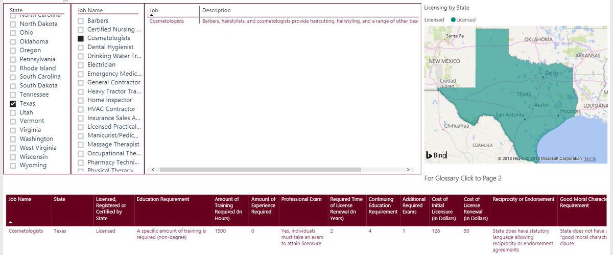Click the Licensed cell in bottom table row
The width and height of the screenshot is (613, 255).
pyautogui.click(x=106, y=231)
